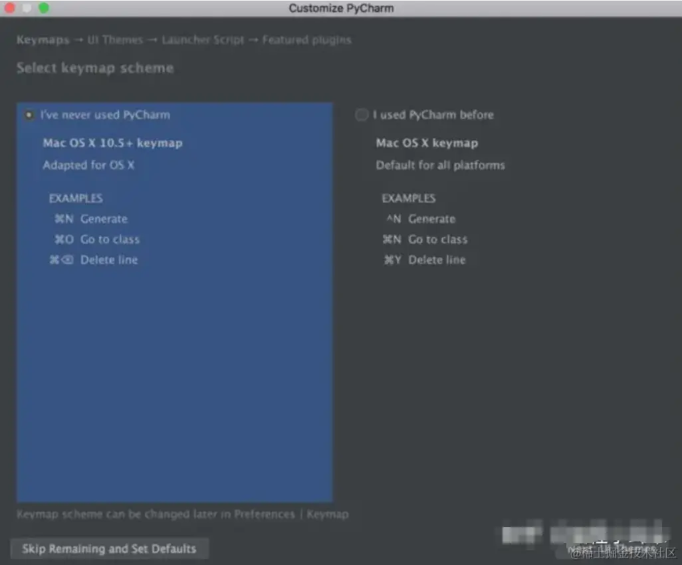Click the keymap scheme Preferences hint text
682x565 pixels.
(183, 514)
